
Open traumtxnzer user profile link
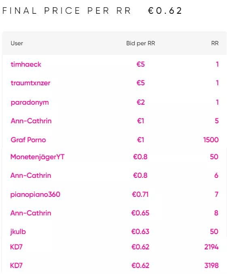point(30,83)
